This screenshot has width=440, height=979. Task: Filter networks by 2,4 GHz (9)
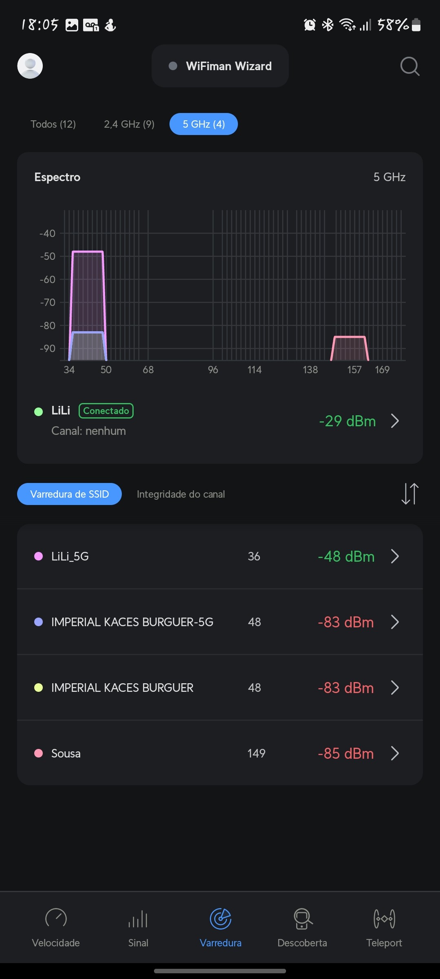click(x=129, y=124)
